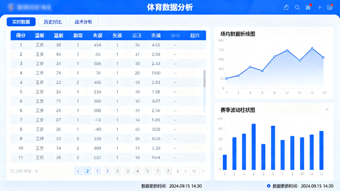The image size is (340, 191).
Task: Click cell value 2.56 in the table
Action: (x=156, y=110)
